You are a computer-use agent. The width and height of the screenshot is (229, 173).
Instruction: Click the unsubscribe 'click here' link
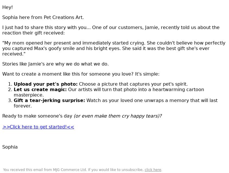[153, 170]
